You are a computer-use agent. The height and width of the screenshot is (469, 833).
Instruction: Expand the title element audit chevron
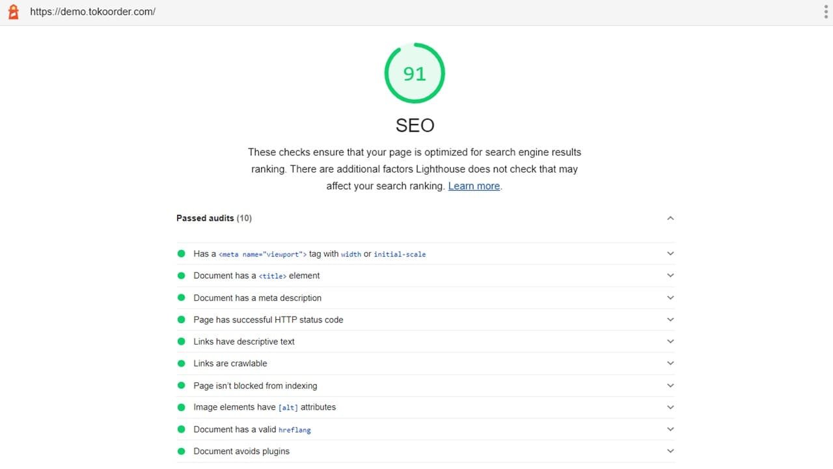[670, 276]
